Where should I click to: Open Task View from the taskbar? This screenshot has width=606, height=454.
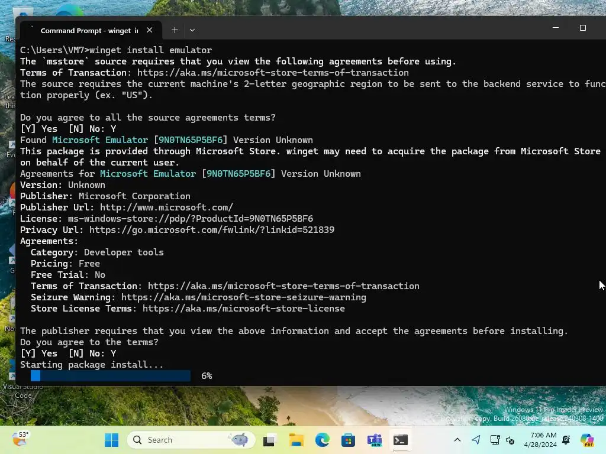(270, 440)
